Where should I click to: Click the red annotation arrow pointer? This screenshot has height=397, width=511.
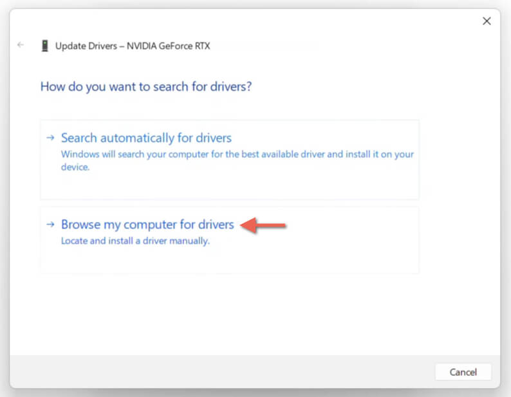tap(263, 225)
